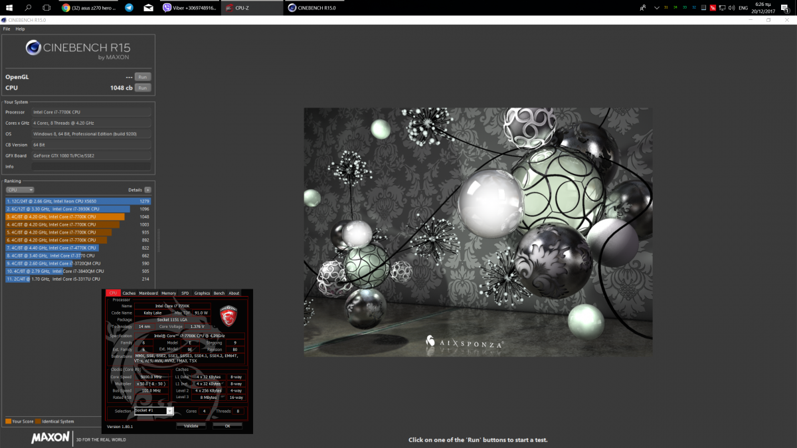Toggle the ranking Details arrow button
Viewport: 797px width, 448px height.
pyautogui.click(x=147, y=190)
